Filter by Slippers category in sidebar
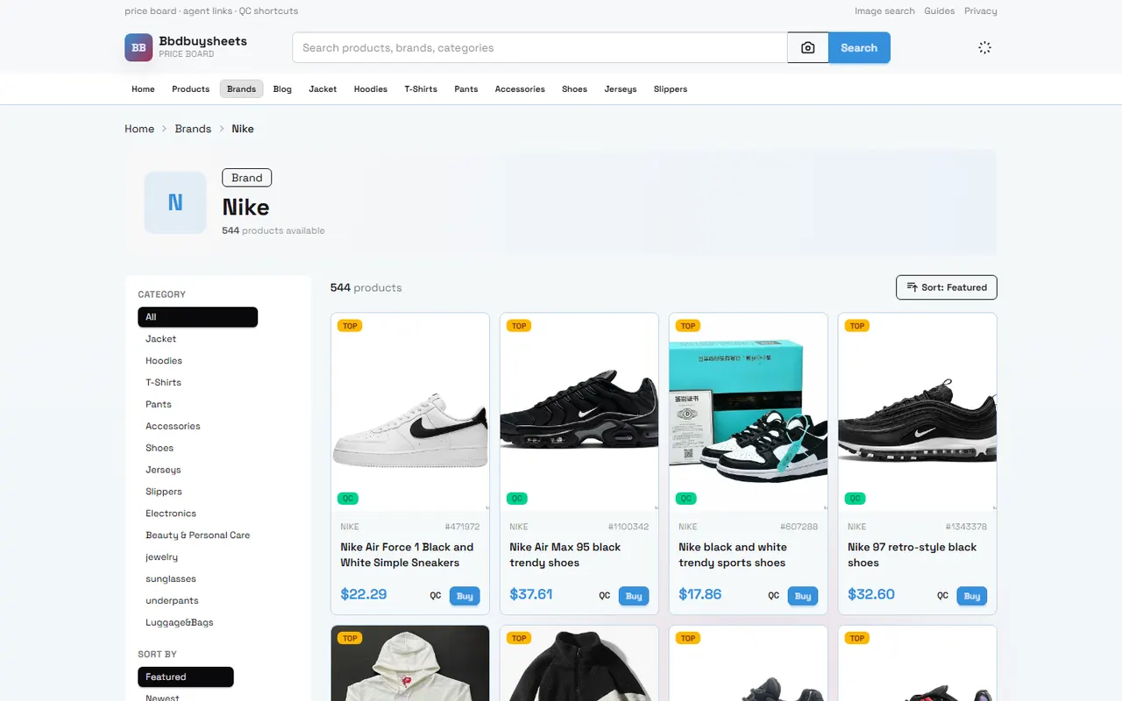 click(x=164, y=492)
